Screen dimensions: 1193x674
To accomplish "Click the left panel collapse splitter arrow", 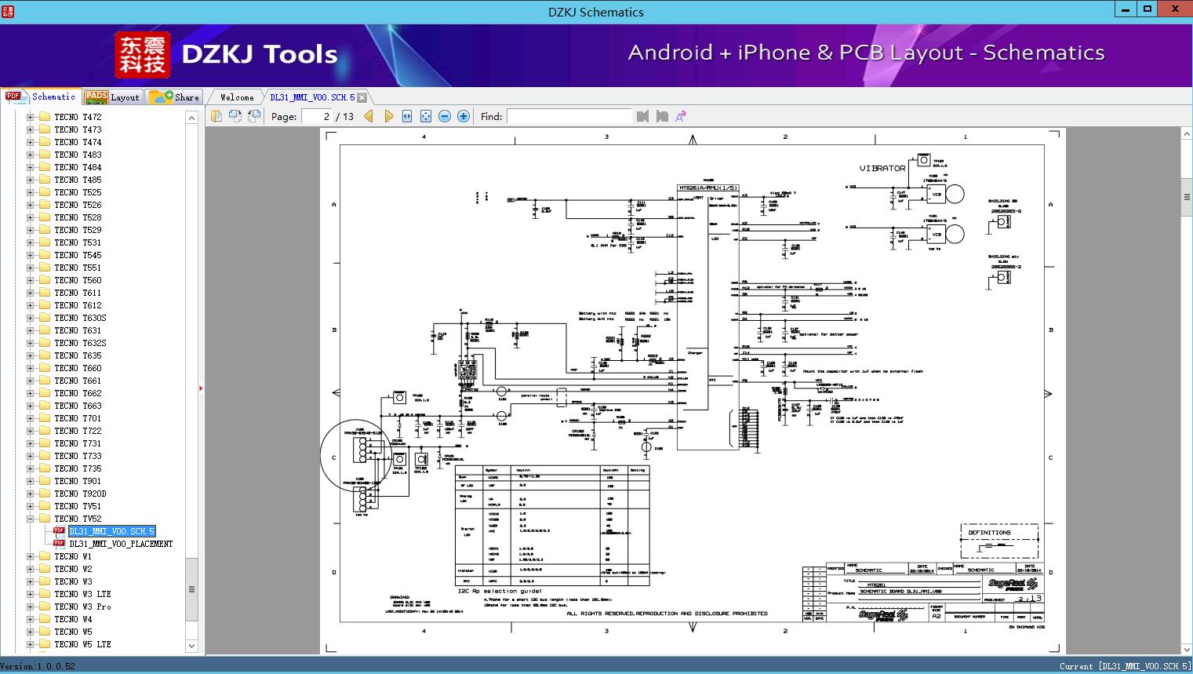I will click(202, 388).
